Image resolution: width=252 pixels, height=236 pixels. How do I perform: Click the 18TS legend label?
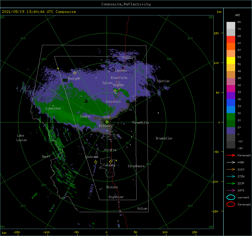click(241, 191)
